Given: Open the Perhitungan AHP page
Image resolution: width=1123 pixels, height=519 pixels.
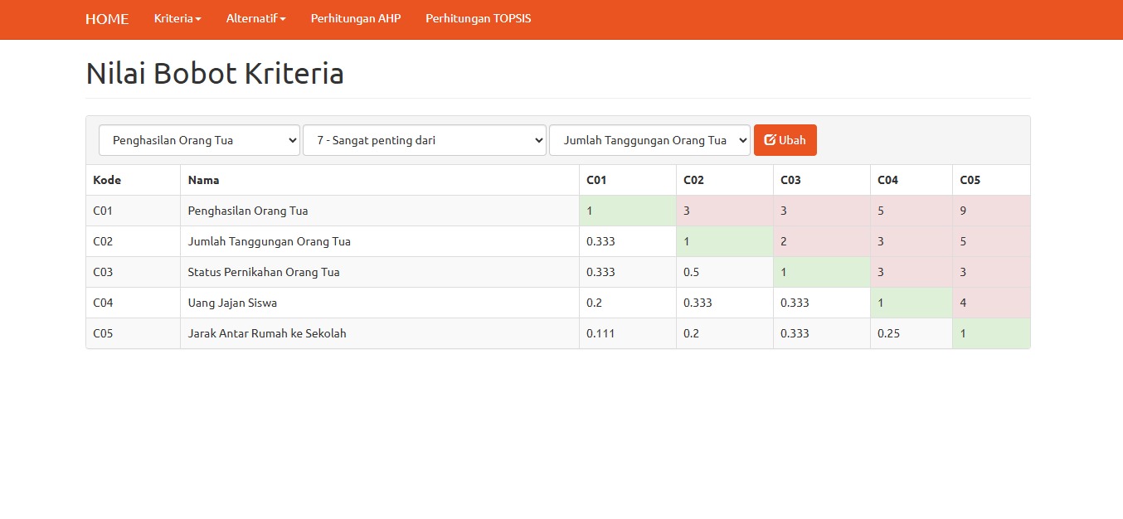Looking at the screenshot, I should click(x=356, y=18).
